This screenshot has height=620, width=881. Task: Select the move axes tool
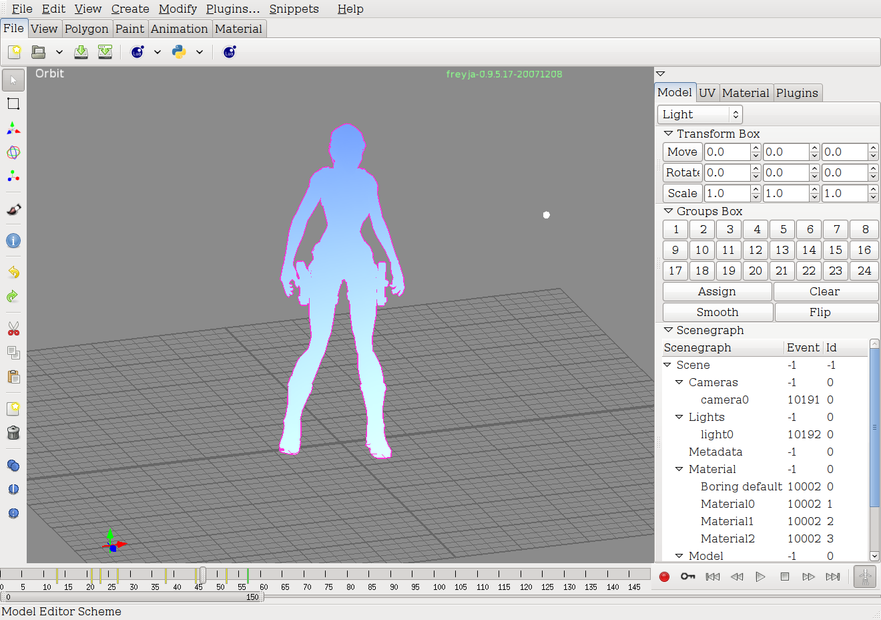13,128
